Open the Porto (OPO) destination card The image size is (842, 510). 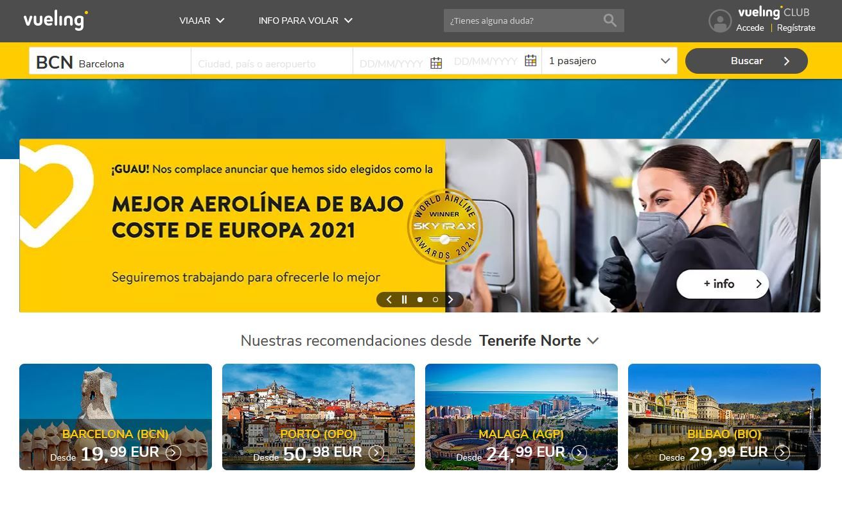pyautogui.click(x=319, y=417)
